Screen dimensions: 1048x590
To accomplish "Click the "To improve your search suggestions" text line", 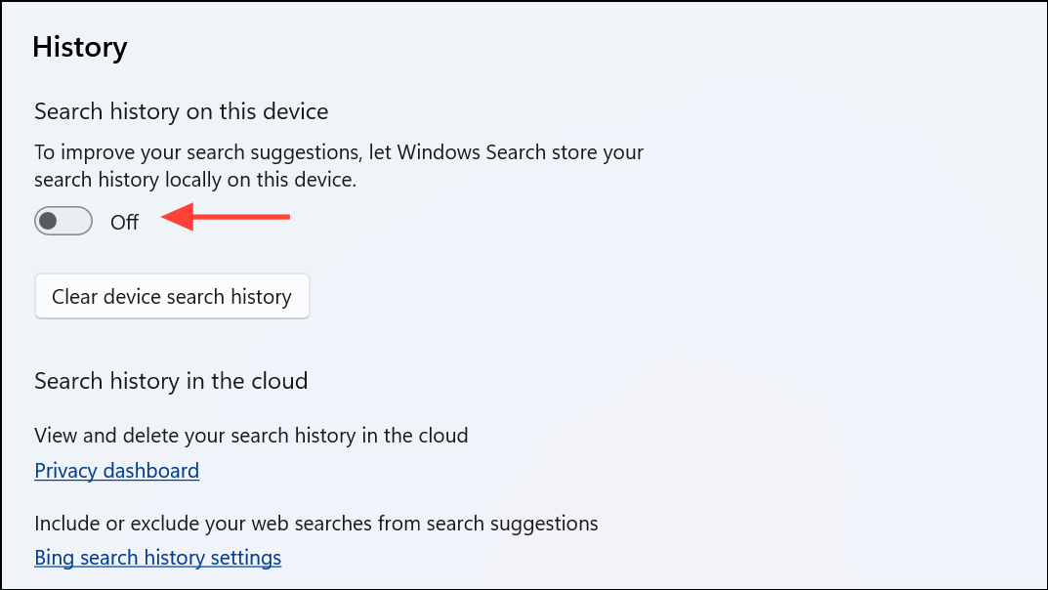I will (339, 152).
